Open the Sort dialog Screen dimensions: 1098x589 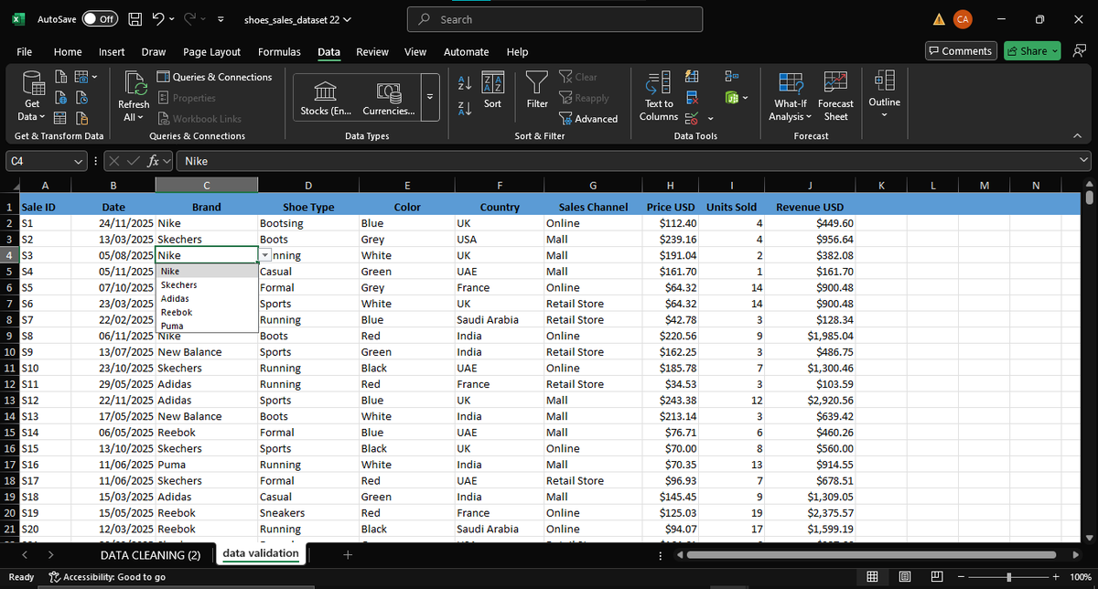(492, 91)
